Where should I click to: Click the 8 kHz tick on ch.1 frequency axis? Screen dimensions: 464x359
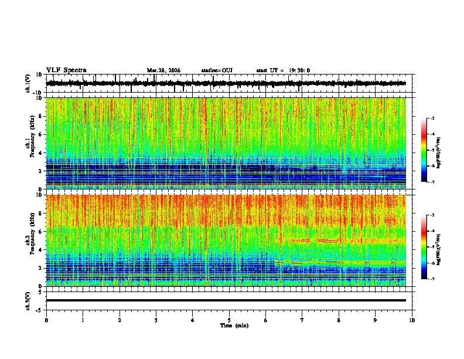coord(40,116)
